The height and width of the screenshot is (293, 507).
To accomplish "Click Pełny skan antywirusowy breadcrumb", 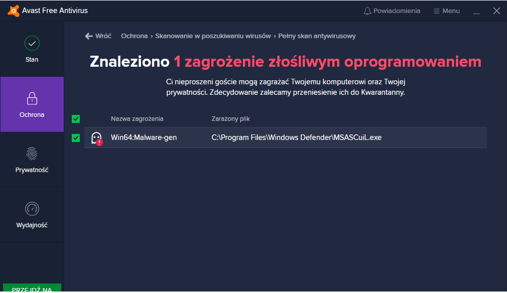I will [317, 36].
